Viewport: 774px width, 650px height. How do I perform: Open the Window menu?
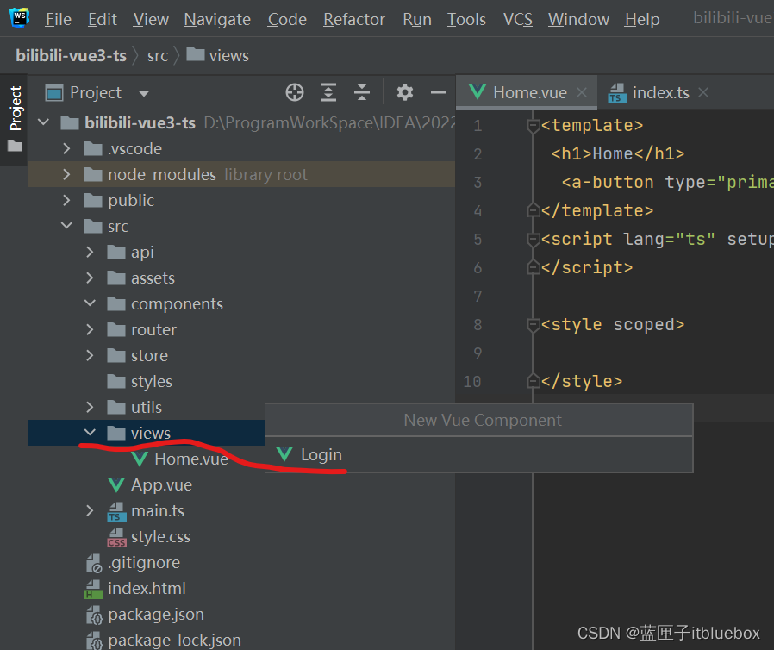point(578,19)
